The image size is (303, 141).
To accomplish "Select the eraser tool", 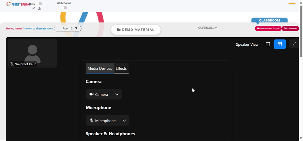I will 39,8.
